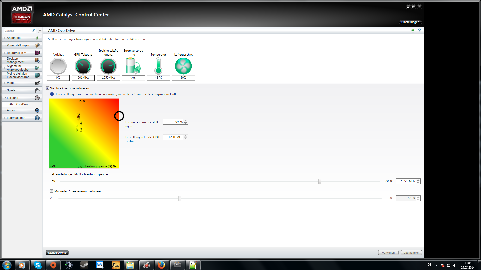Uncheck Graphics OverDrive aktivieren
Image resolution: width=481 pixels, height=270 pixels.
coord(47,88)
